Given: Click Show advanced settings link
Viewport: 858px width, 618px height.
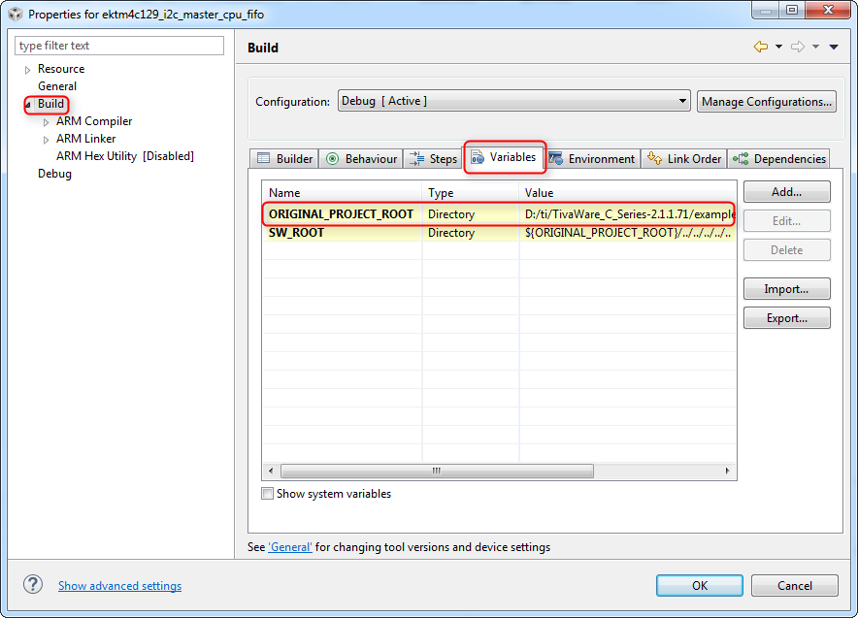Looking at the screenshot, I should click(x=119, y=585).
